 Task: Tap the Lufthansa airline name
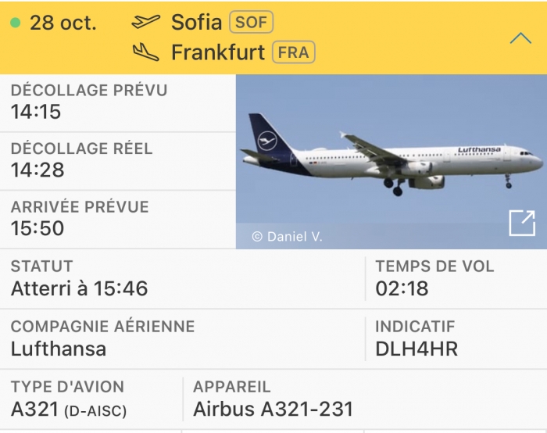click(x=59, y=349)
